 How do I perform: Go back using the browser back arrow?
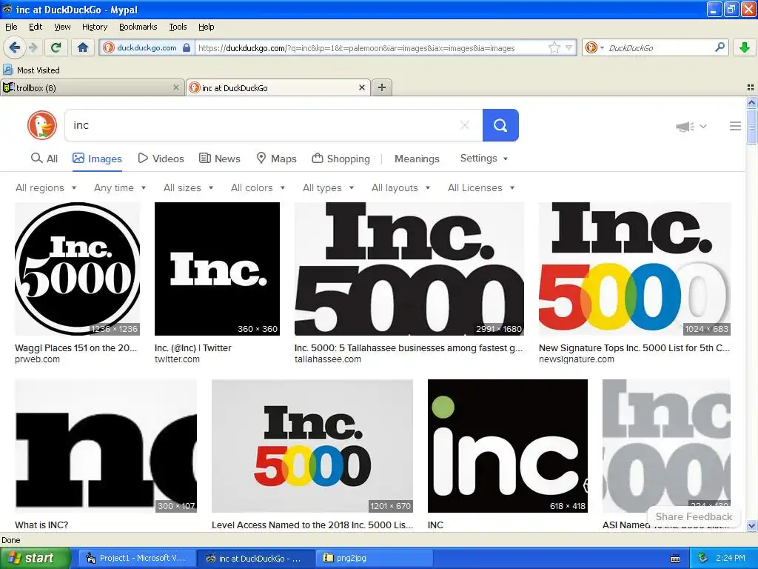click(13, 47)
